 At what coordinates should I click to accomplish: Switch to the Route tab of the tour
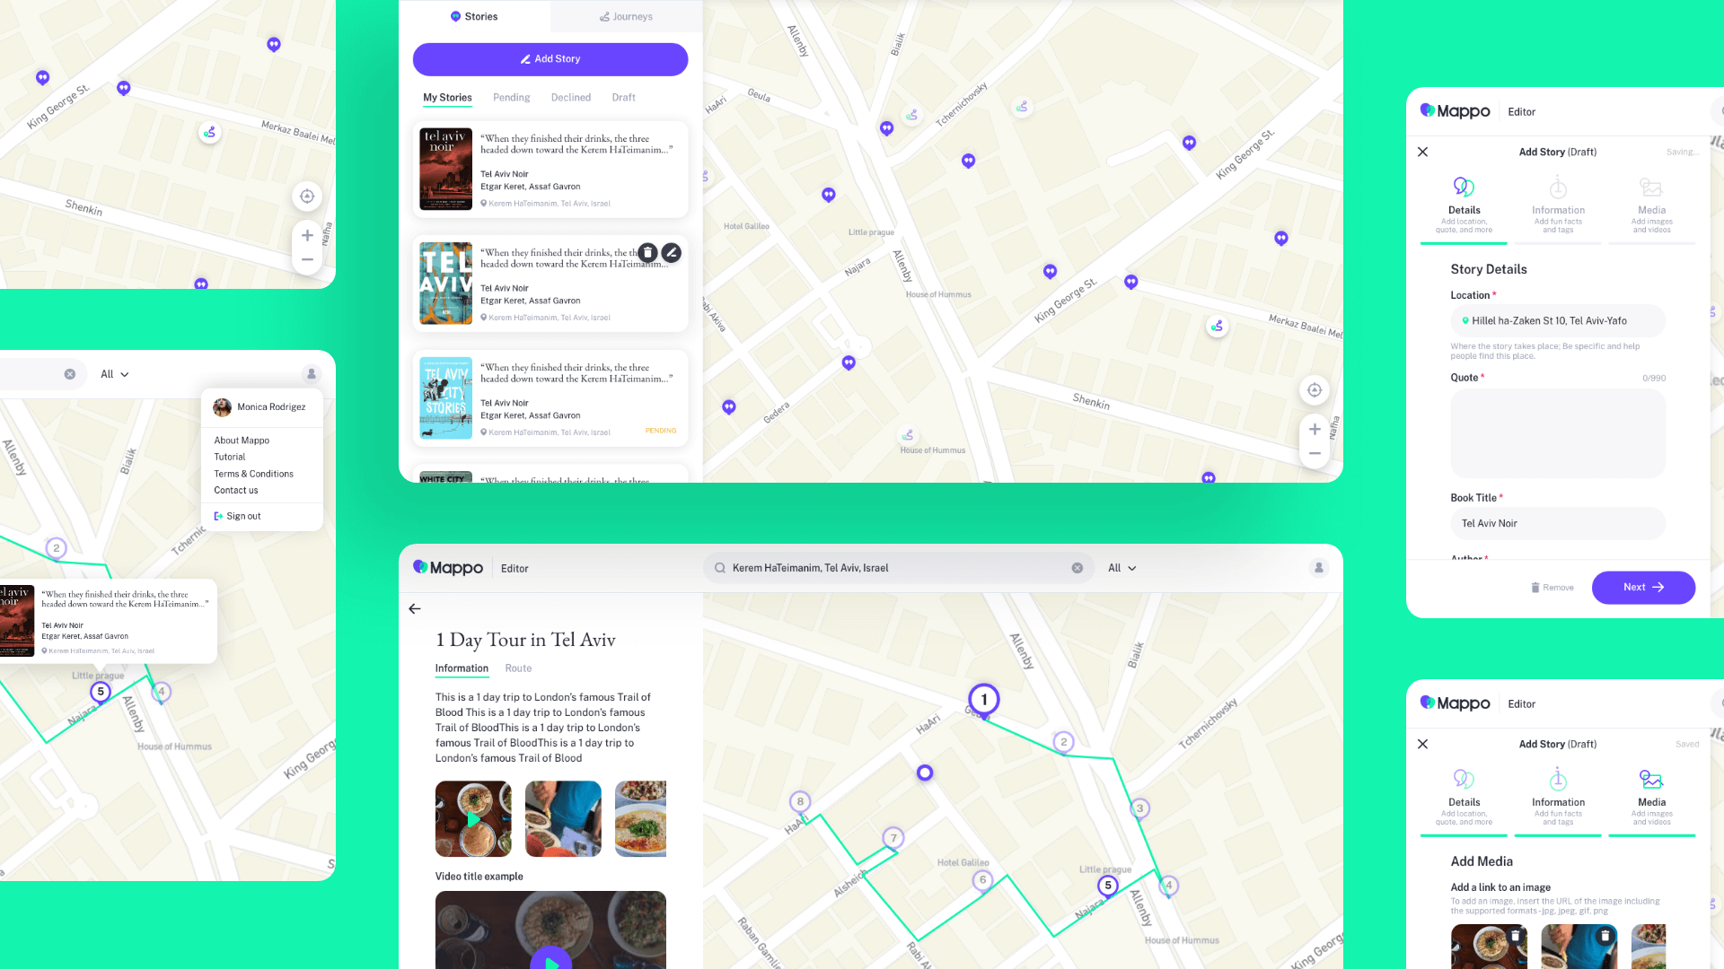518,668
